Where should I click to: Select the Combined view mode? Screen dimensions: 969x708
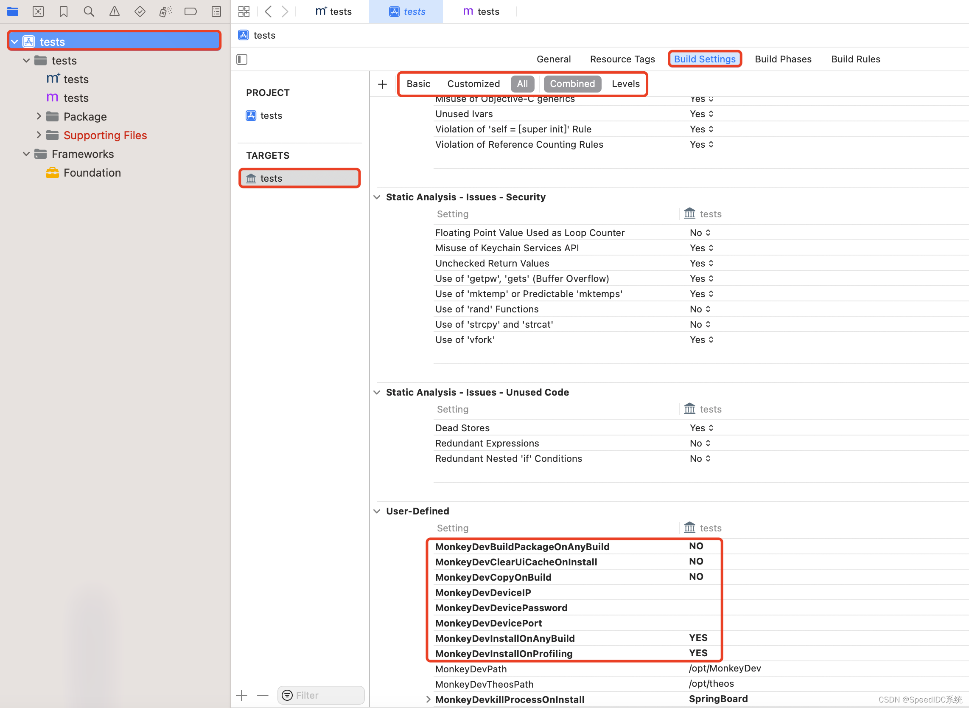pos(572,84)
